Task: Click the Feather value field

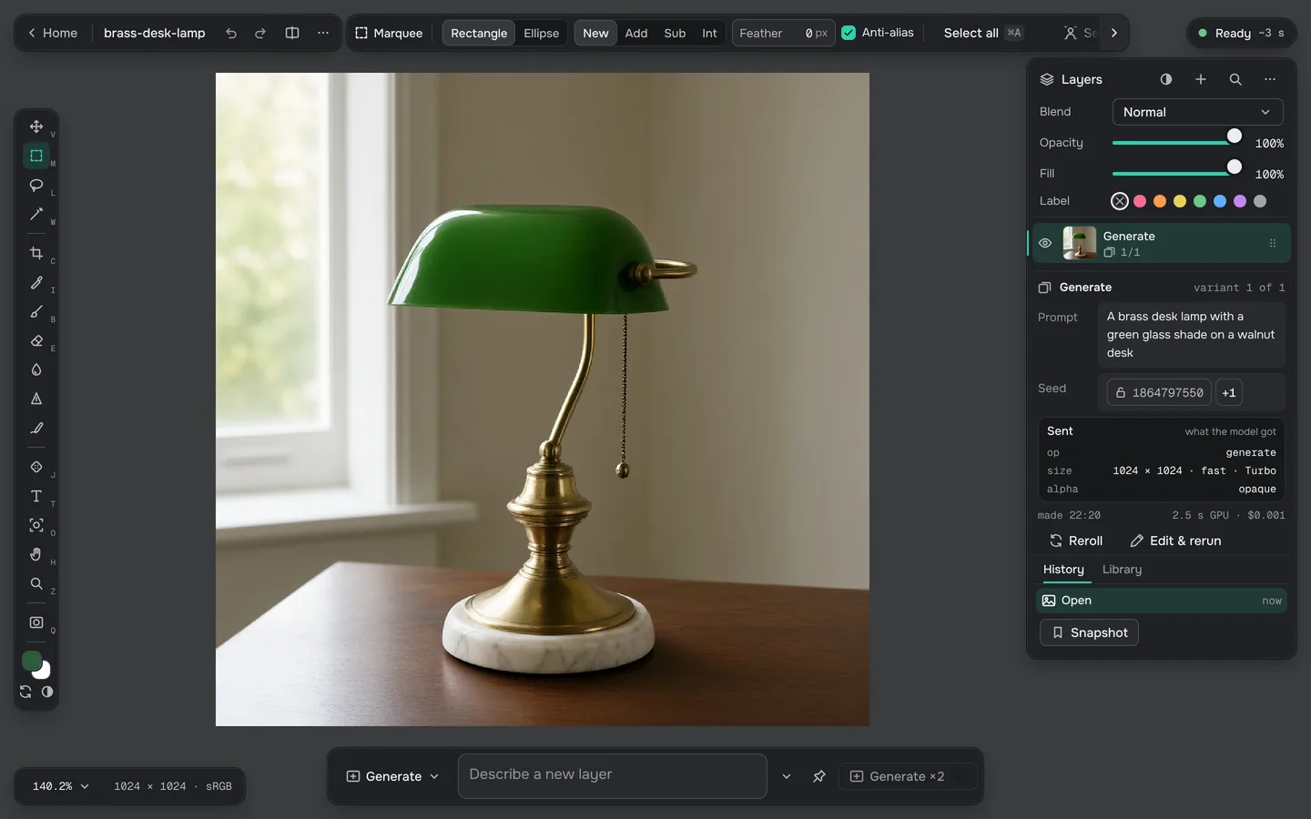Action: pyautogui.click(x=783, y=33)
